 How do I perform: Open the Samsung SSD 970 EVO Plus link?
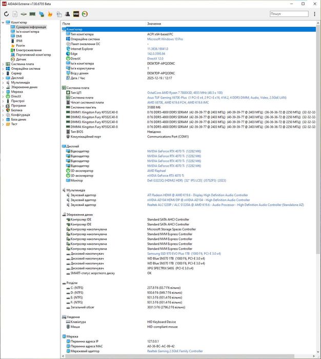point(184,254)
